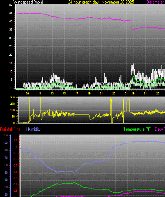Viewport: 165px width, 197px height.
Task: Click the 0.8 mark on the red rainfall axis
Action: tap(16, 159)
